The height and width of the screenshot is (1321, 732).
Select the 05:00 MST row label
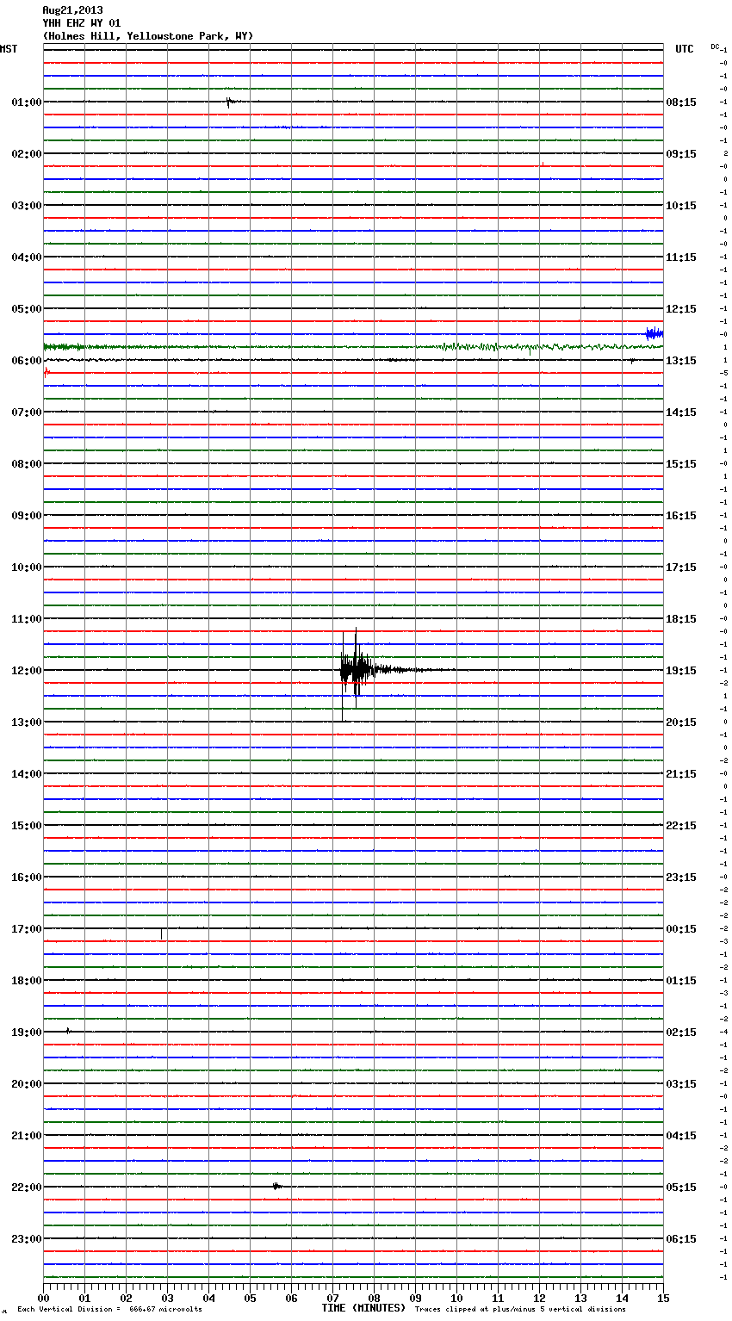(x=26, y=309)
